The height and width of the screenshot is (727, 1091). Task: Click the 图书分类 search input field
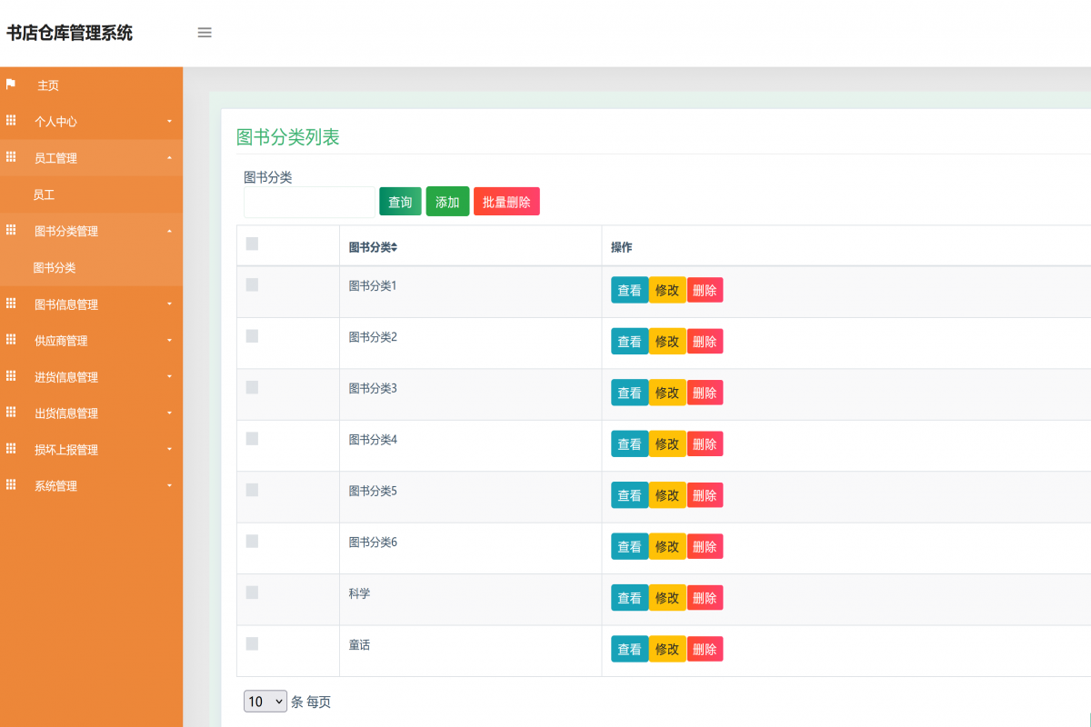(309, 202)
